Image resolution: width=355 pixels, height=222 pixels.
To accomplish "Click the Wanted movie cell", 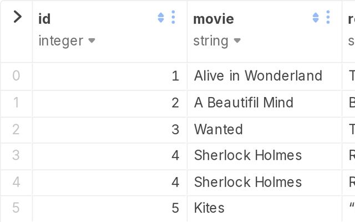I will pos(219,129).
